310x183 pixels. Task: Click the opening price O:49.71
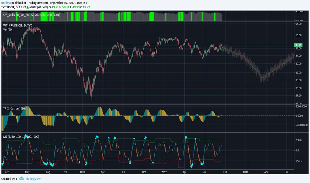[x=53, y=7]
